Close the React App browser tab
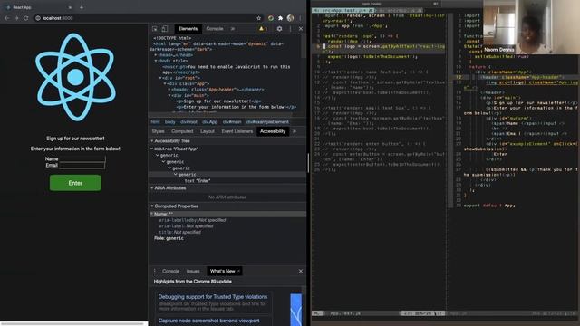The width and height of the screenshot is (580, 326). [x=70, y=7]
